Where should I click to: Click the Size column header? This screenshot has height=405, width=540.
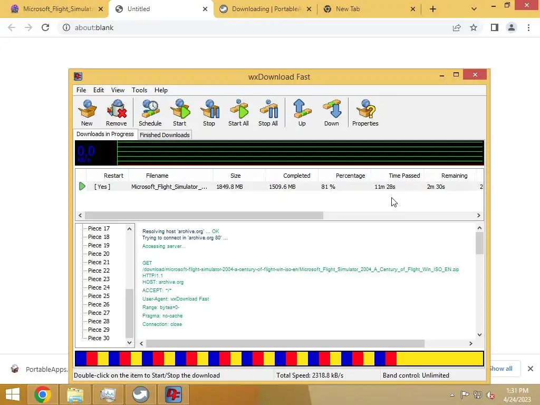point(239,176)
